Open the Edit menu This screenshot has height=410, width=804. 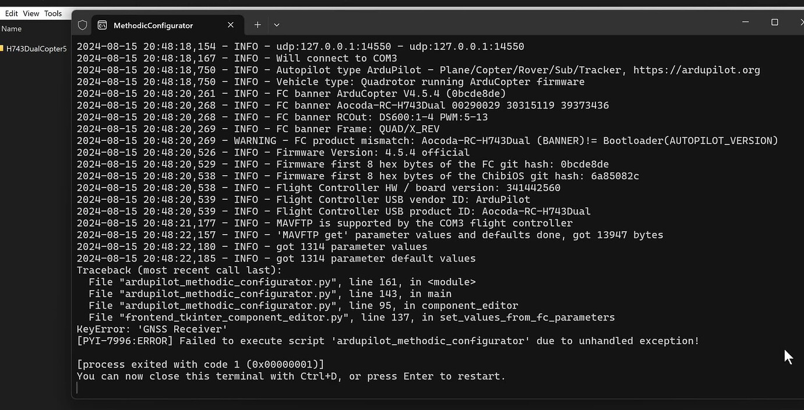point(11,13)
